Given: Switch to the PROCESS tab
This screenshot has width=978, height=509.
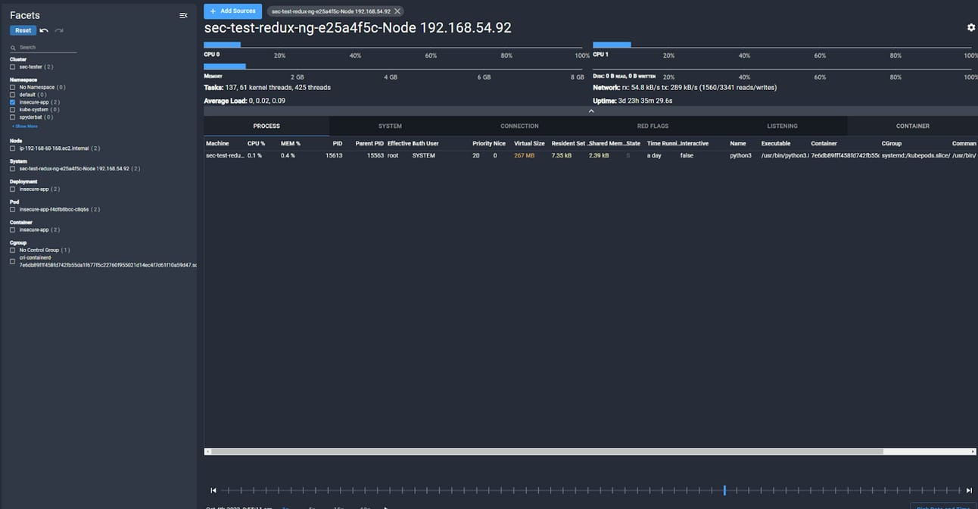Looking at the screenshot, I should (x=266, y=126).
